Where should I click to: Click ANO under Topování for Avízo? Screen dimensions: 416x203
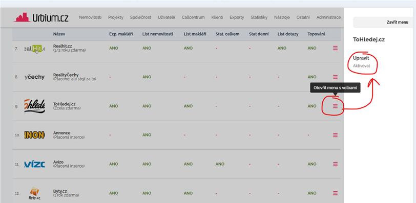[312, 164]
